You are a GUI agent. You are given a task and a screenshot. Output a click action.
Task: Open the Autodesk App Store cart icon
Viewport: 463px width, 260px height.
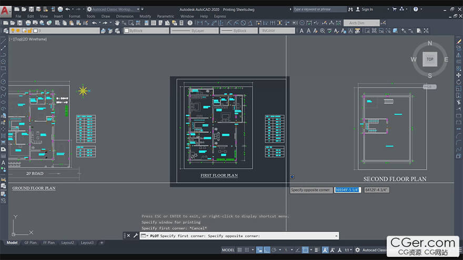(395, 9)
